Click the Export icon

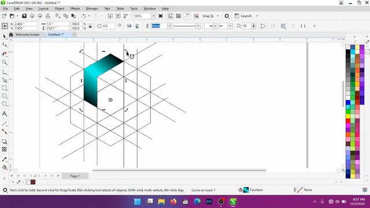click(118, 16)
